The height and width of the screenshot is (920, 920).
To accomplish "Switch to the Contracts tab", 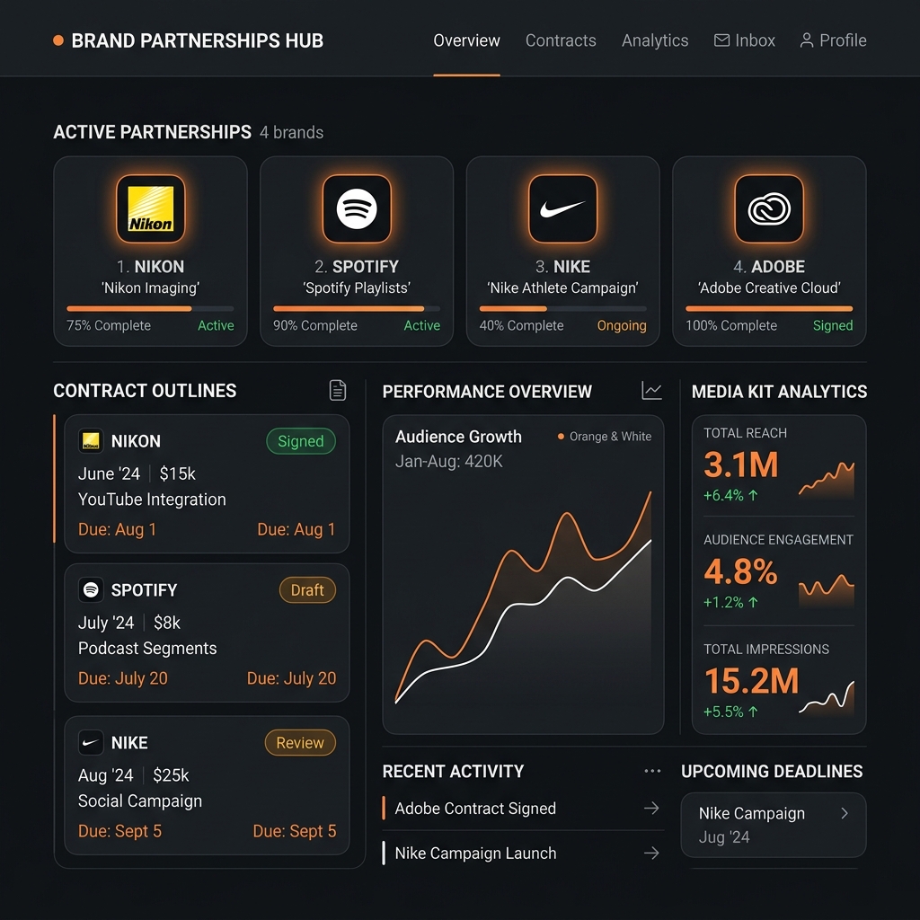I will pos(561,40).
